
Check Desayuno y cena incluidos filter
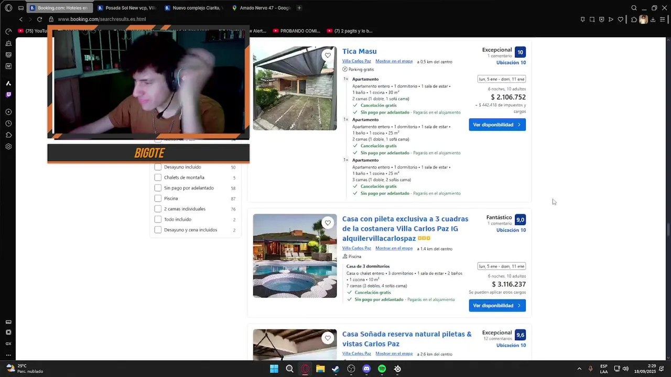(158, 230)
